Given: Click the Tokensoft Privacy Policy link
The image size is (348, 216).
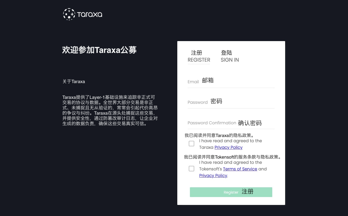Looking at the screenshot, I should click(213, 175).
